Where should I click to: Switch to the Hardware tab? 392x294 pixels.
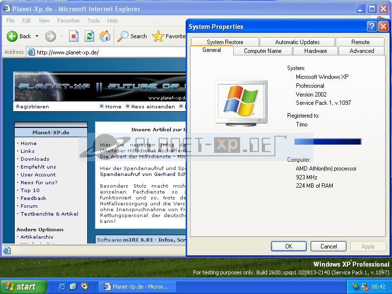coord(315,50)
